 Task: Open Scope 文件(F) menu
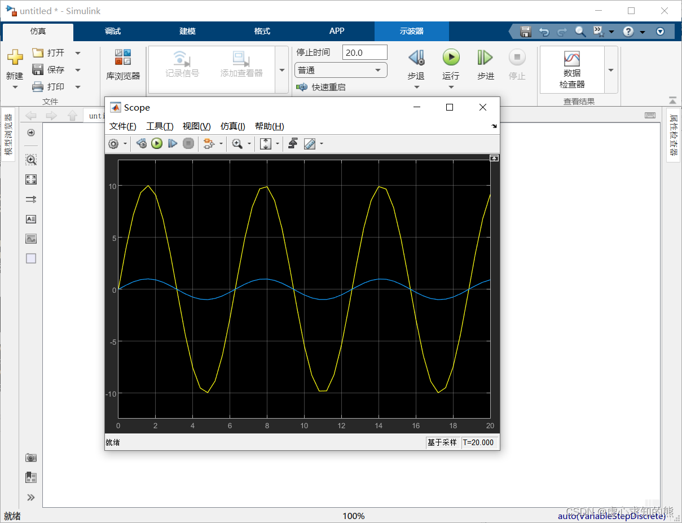[x=122, y=126]
